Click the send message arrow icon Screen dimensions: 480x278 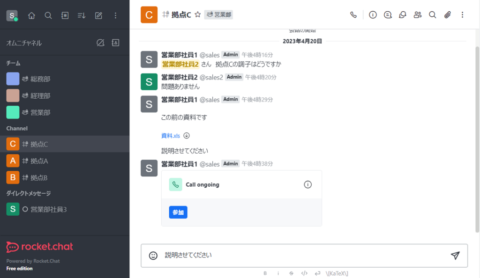pos(455,255)
